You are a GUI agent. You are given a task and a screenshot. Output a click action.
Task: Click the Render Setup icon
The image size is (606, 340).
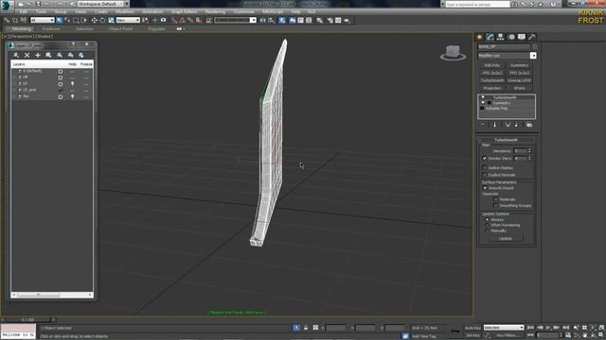click(x=330, y=20)
